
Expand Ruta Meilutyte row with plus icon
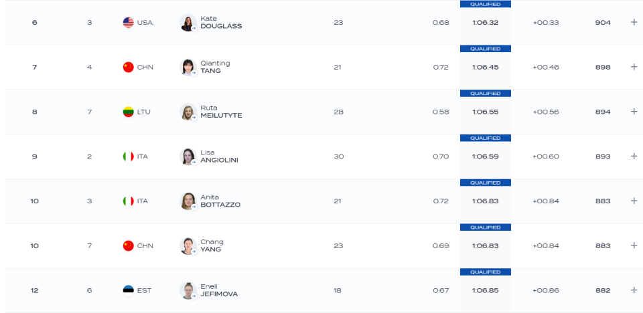pyautogui.click(x=634, y=112)
